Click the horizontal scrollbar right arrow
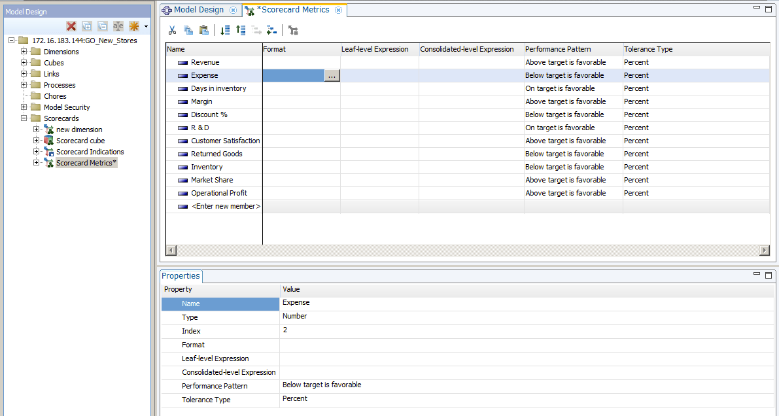 coord(764,250)
